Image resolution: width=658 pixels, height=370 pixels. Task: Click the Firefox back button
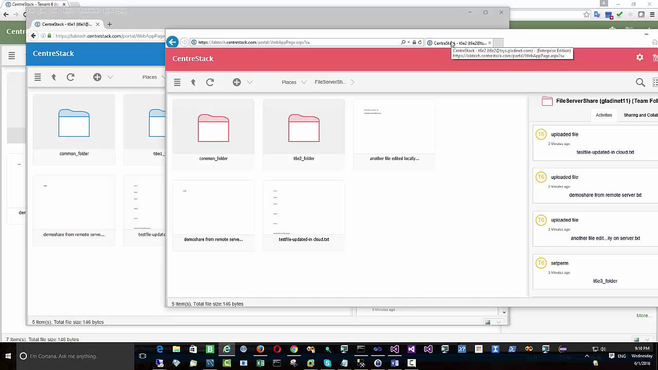point(33,35)
